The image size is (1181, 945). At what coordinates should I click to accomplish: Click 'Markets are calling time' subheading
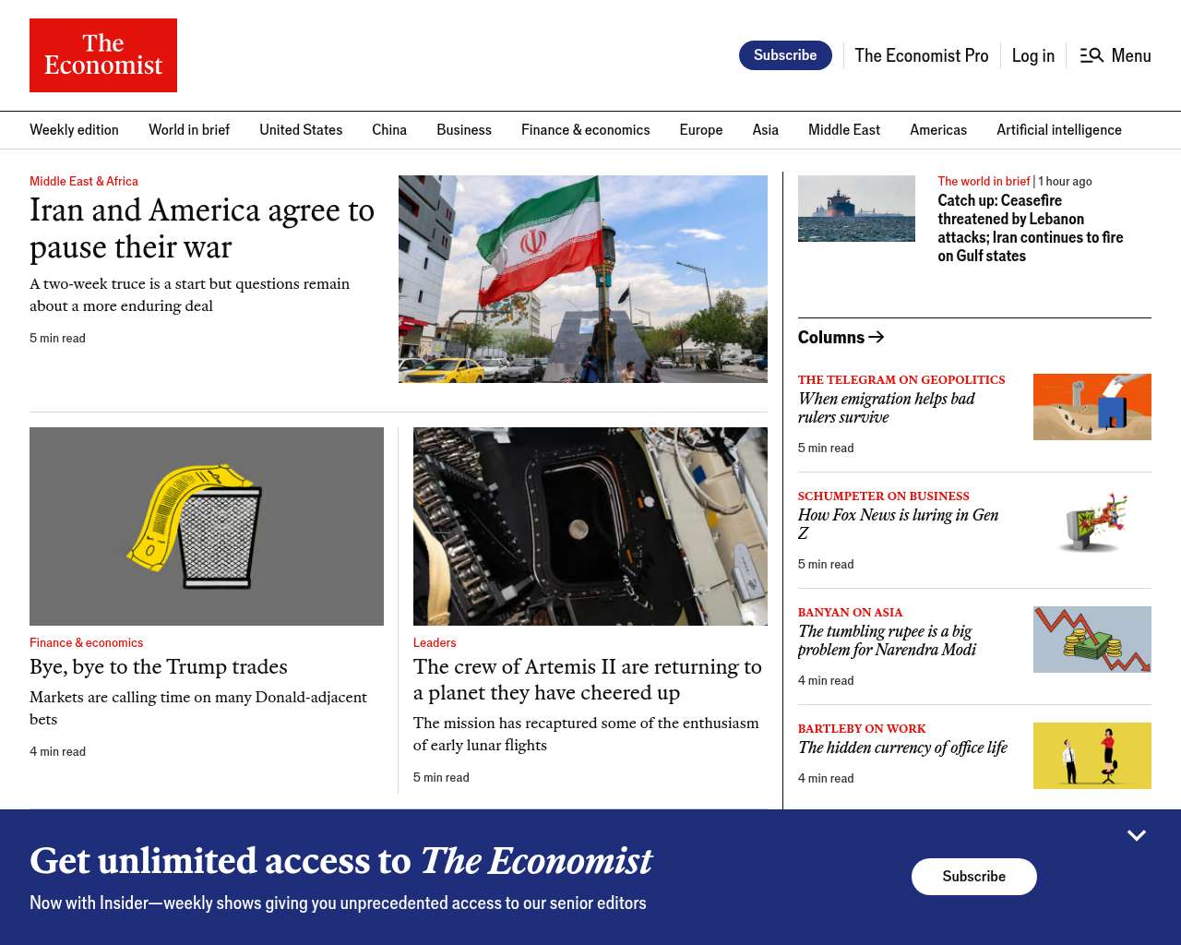(x=198, y=709)
